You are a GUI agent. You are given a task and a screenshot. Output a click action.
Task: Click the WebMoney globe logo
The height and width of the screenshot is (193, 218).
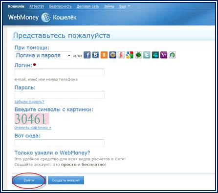point(46,17)
